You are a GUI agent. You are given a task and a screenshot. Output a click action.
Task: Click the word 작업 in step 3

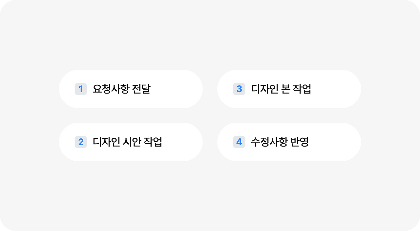(x=302, y=89)
